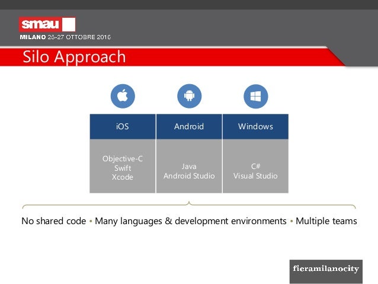
Task: Click the Multiple teams text
Action: (x=326, y=221)
